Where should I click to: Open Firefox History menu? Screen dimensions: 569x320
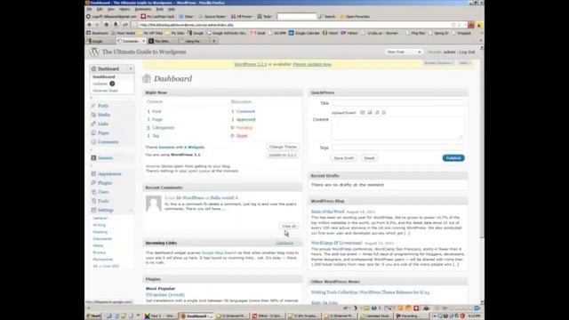tap(124, 9)
